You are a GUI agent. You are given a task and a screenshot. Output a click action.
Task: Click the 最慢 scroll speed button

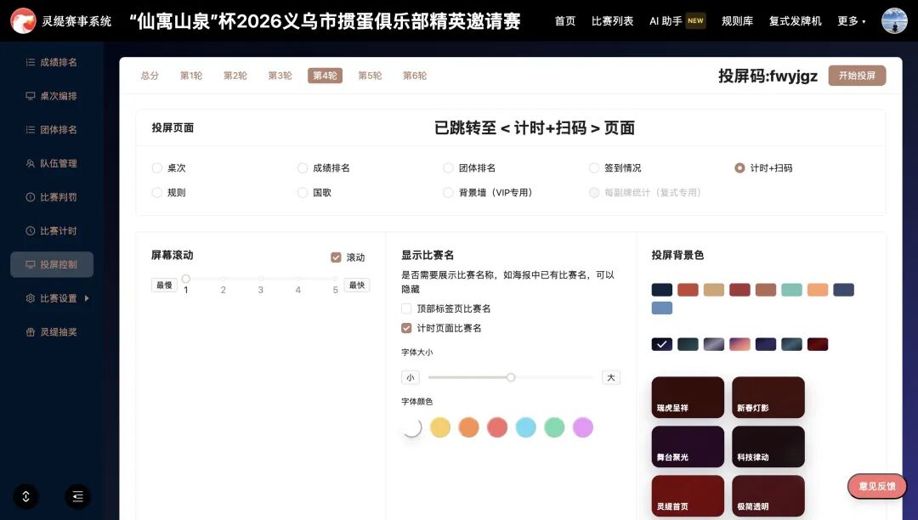[x=164, y=285]
